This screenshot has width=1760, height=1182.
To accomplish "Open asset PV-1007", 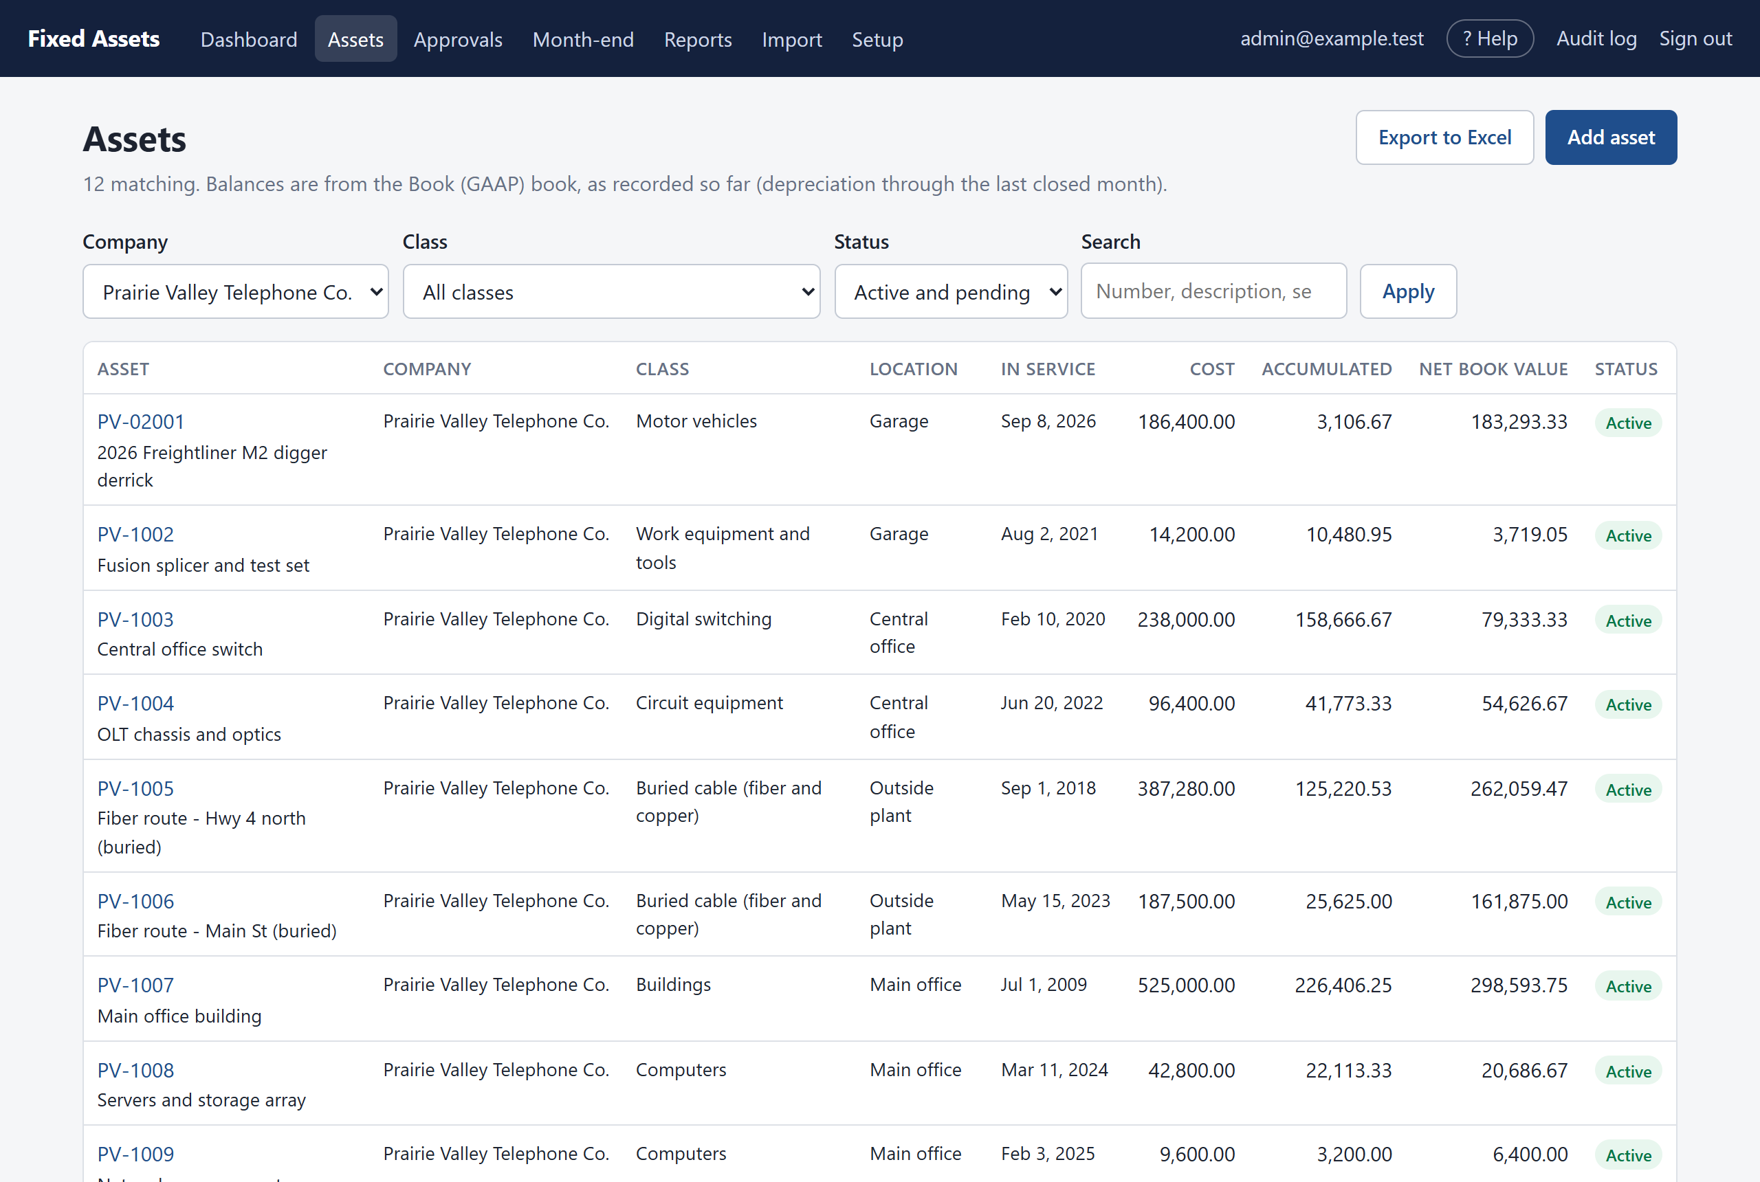I will tap(135, 985).
